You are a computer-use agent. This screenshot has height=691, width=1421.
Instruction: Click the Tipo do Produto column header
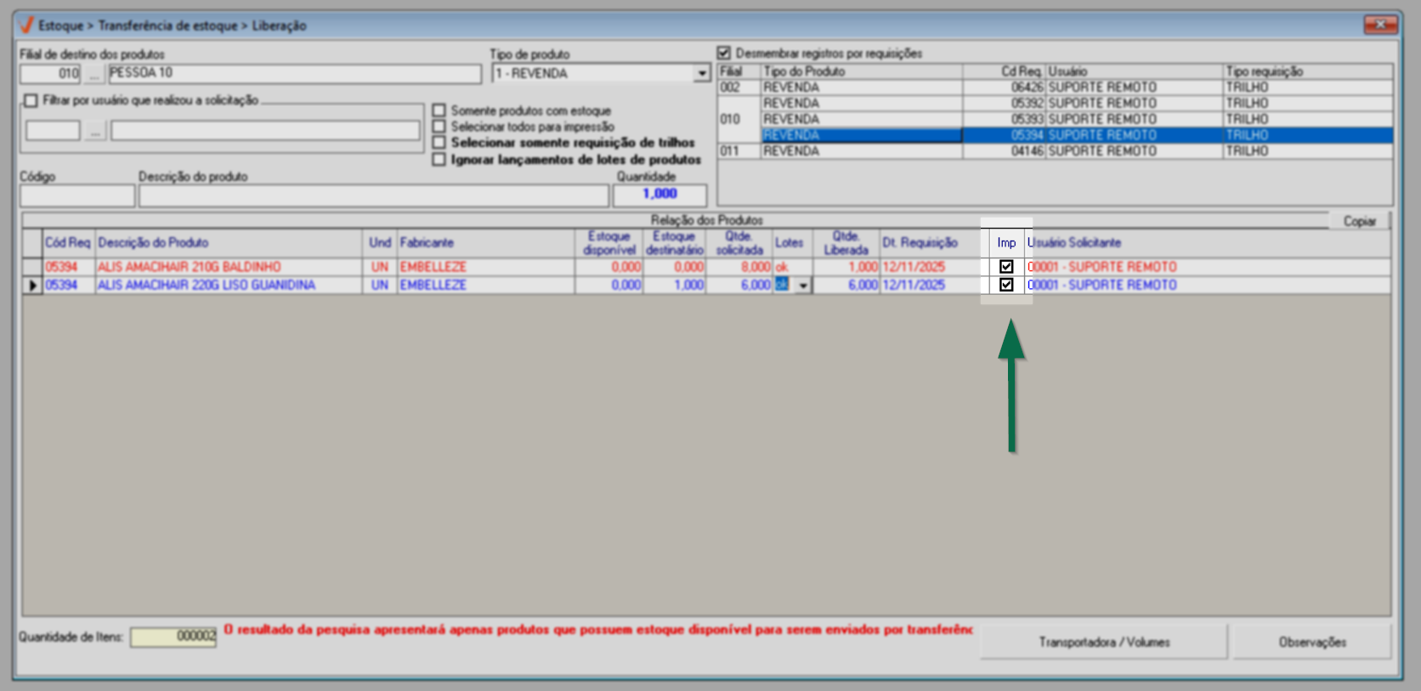coord(861,71)
